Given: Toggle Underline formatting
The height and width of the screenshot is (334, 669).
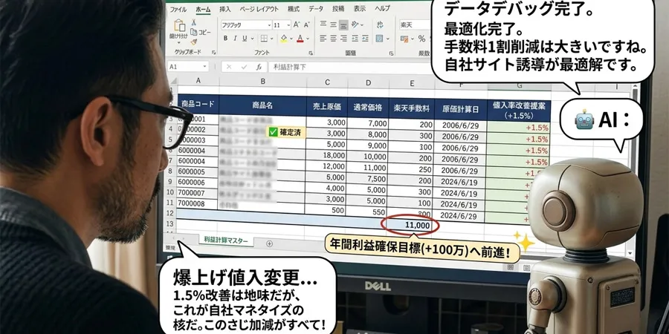Looking at the screenshot, I should click(x=245, y=39).
